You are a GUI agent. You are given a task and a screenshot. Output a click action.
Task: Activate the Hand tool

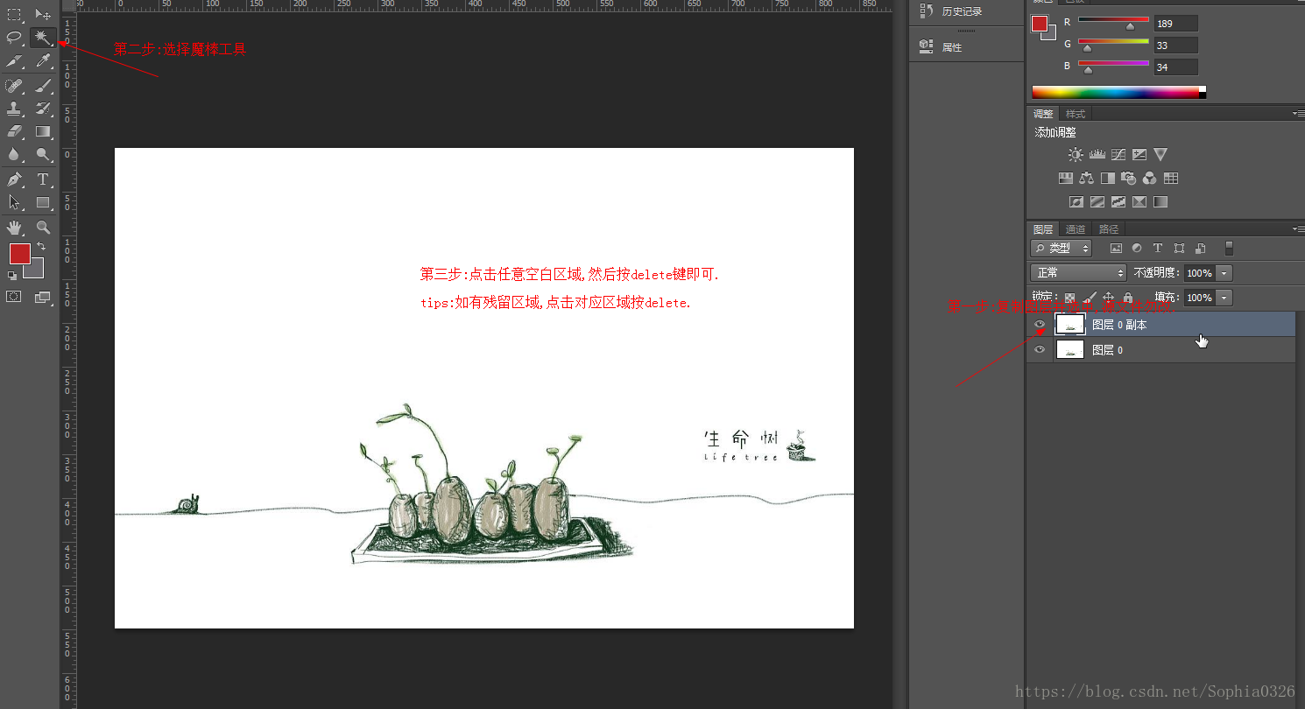pos(14,228)
